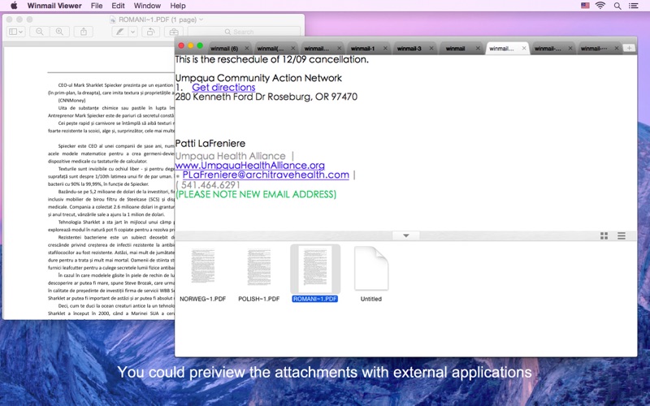This screenshot has height=406, width=650.
Task: Open the www.UmpquaHealthAlliance.org link
Action: [x=250, y=166]
